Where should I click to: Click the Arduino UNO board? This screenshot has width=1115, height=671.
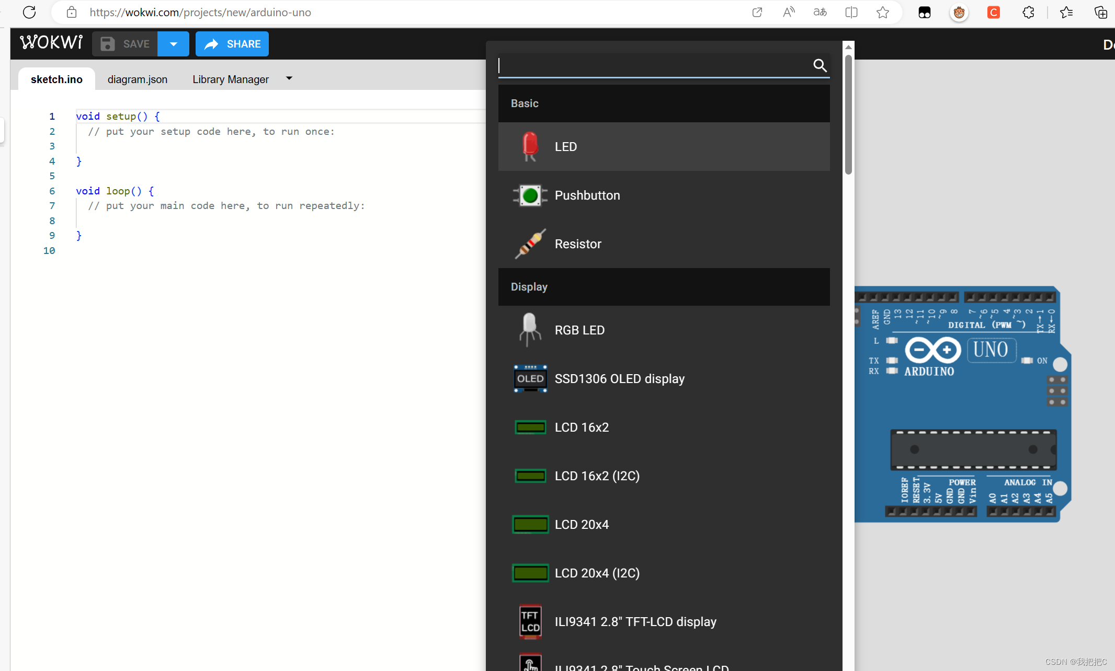[x=962, y=404]
